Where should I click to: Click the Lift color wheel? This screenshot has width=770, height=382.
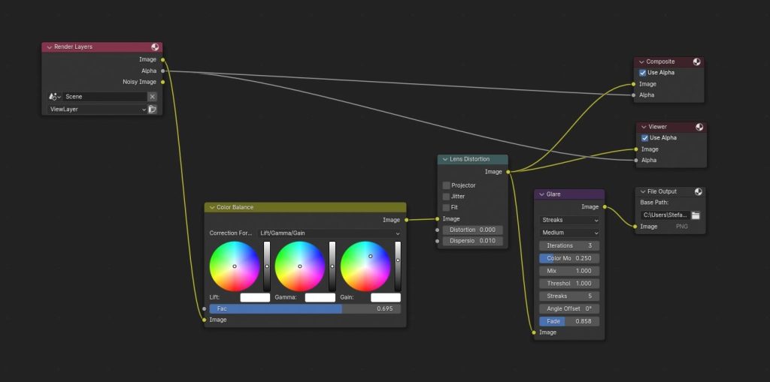pyautogui.click(x=235, y=266)
